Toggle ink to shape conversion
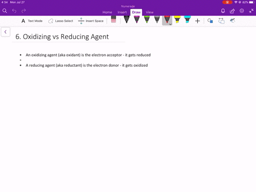Image resolution: width=256 pixels, height=192 pixels. (221, 21)
